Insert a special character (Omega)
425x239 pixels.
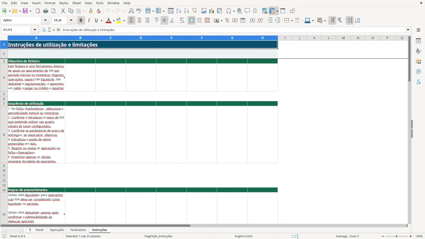pyautogui.click(x=228, y=11)
